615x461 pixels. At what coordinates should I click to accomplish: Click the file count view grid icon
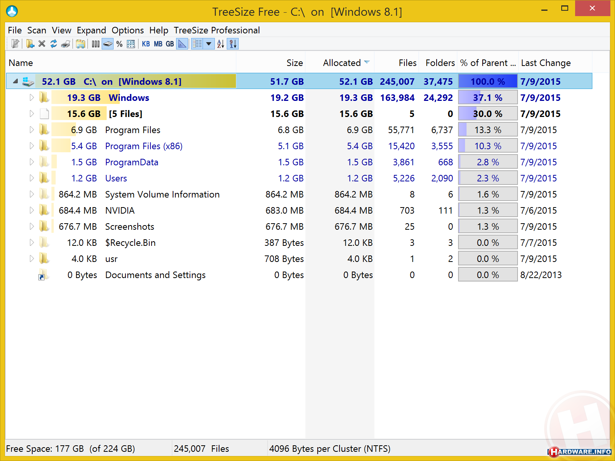point(131,44)
